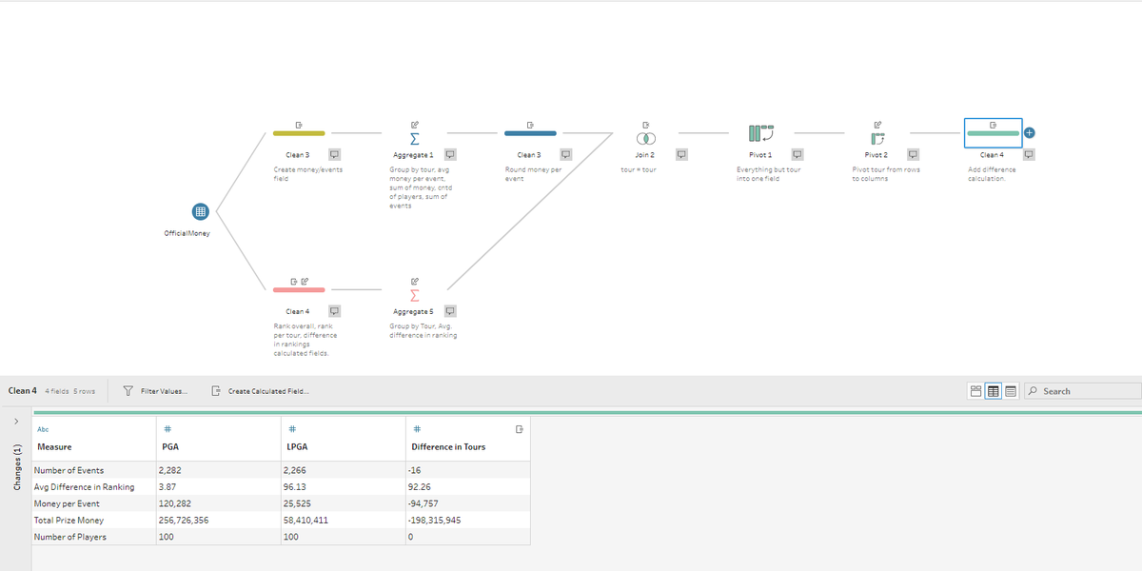Select the Pivot 2 step icon
Screen dimensions: 1142x571
click(876, 140)
